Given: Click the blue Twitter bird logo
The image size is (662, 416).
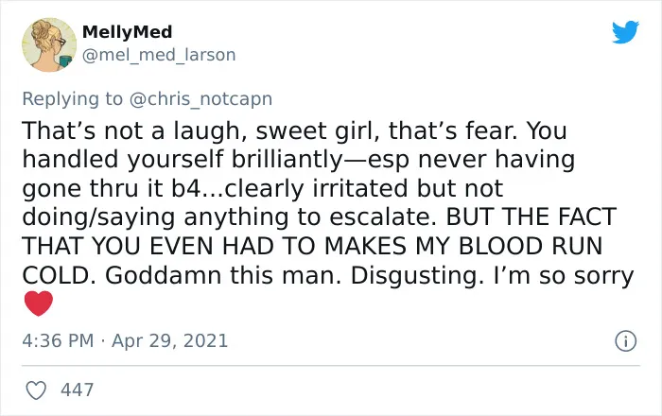Looking at the screenshot, I should (625, 31).
